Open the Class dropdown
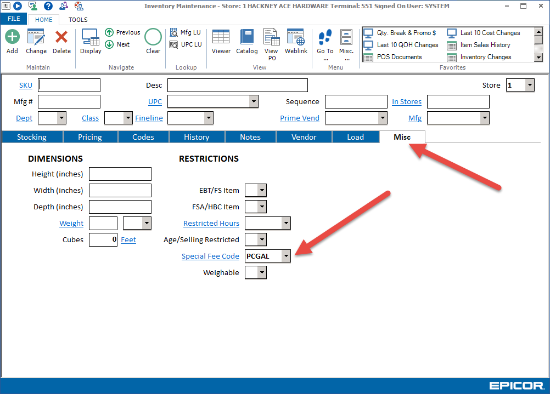This screenshot has height=394, width=550. click(128, 118)
